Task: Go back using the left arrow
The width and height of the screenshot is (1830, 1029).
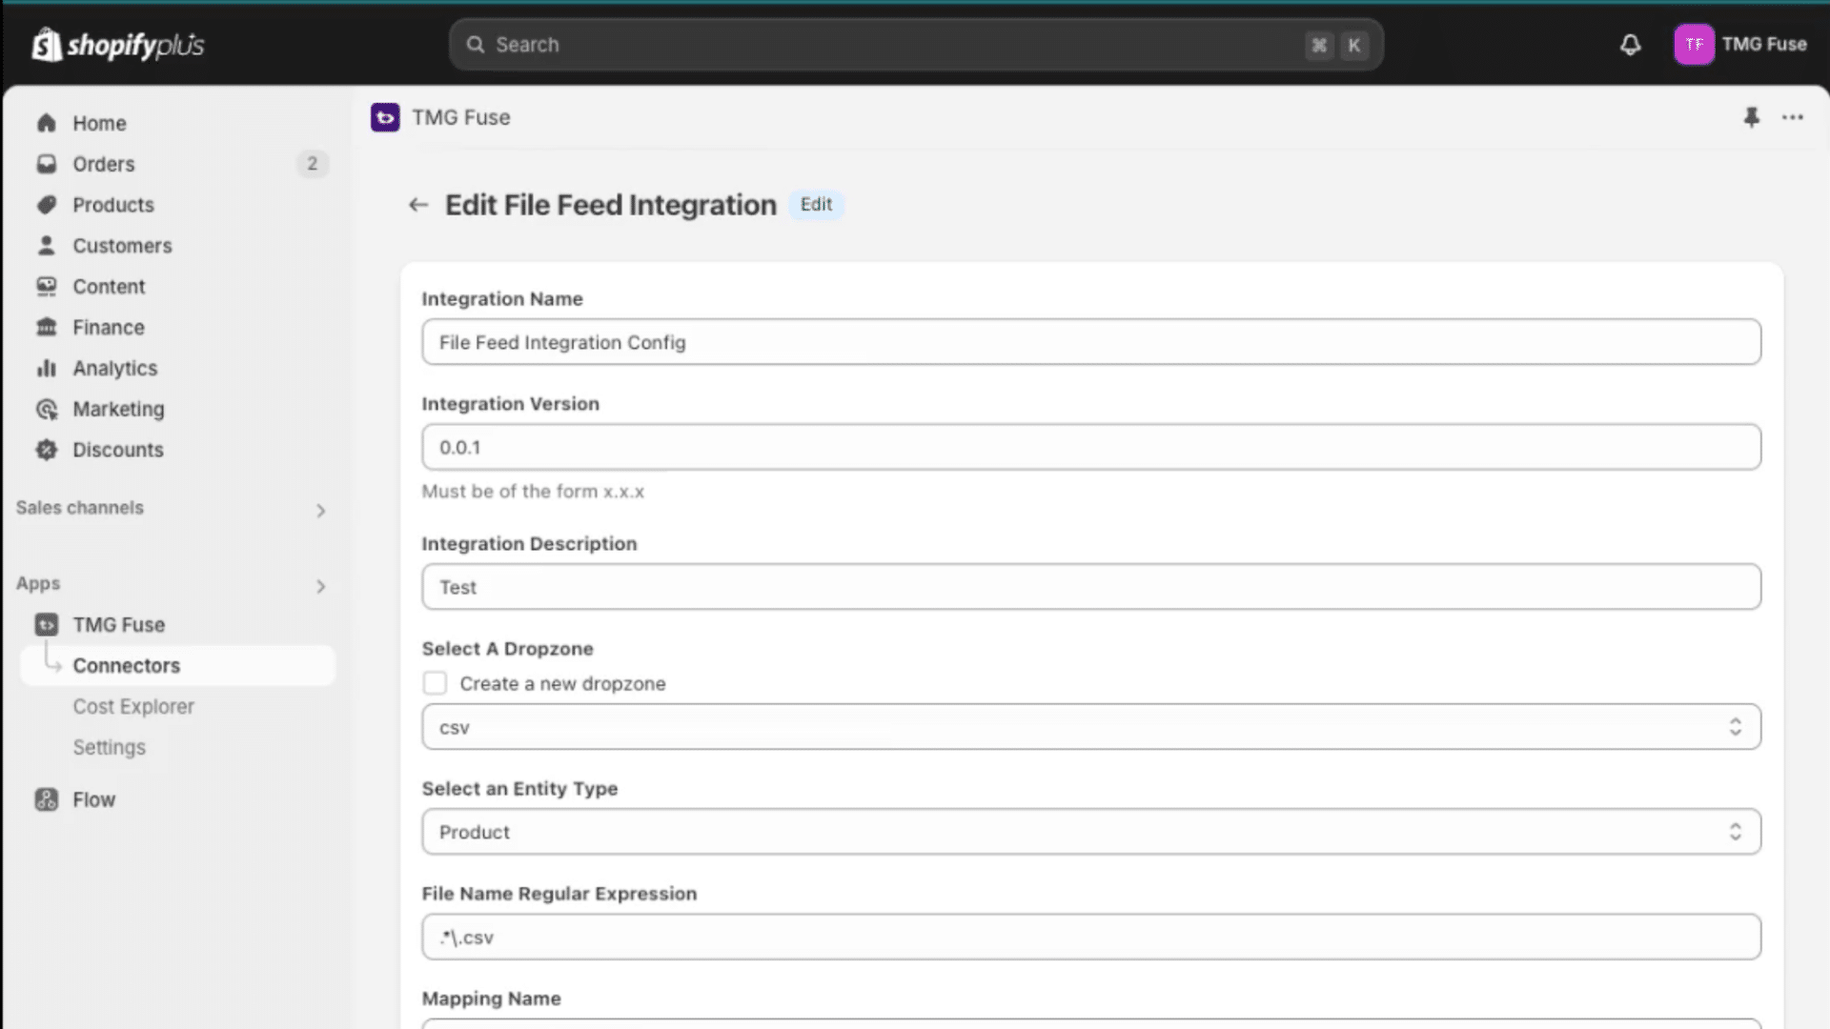Action: (418, 205)
